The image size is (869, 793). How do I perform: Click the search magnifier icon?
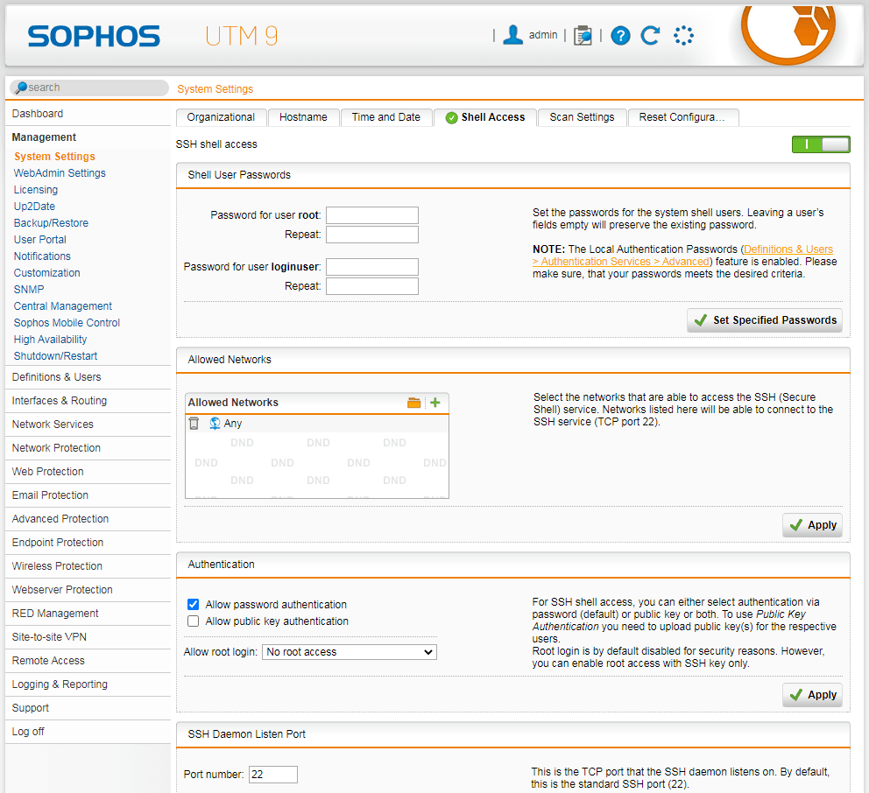[21, 88]
